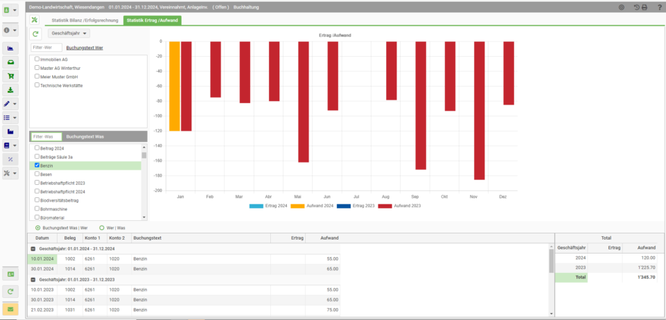The height and width of the screenshot is (320, 666).
Task: Check the Master AG Winterthur checkbox
Action: pyautogui.click(x=37, y=68)
